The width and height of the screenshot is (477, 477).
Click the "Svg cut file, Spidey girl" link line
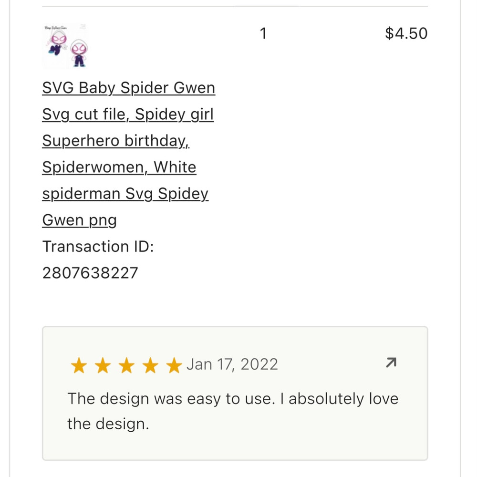point(128,114)
